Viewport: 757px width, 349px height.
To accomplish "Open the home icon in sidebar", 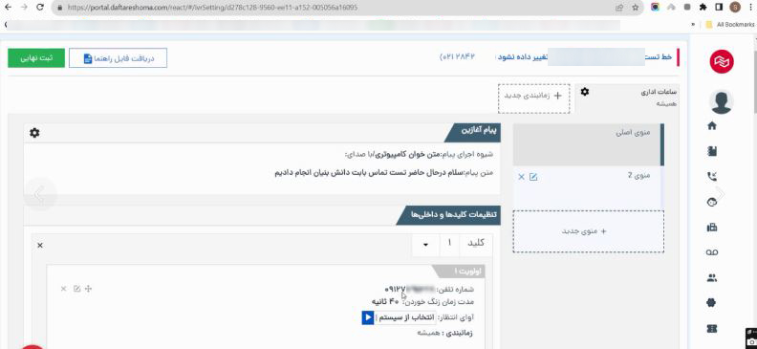I will click(712, 126).
